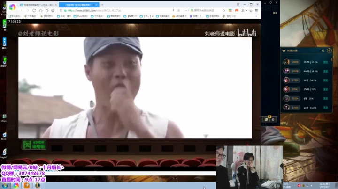338x189 pixels.
Task: Search in the League hero stats panel
Action: coord(323,51)
